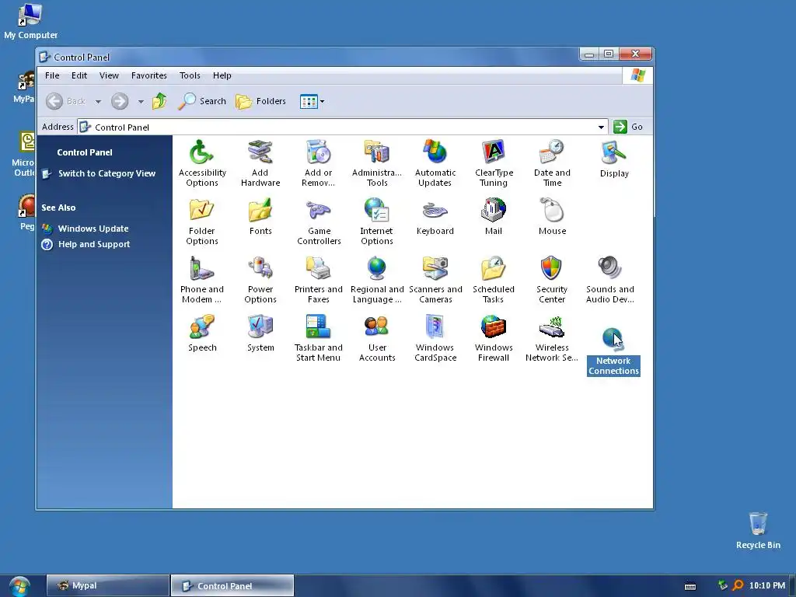Open Windows Update link
Viewport: 796px width, 597px height.
click(93, 229)
